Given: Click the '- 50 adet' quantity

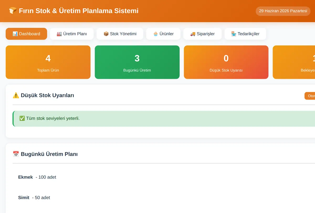Looking at the screenshot, I should coord(41,198).
